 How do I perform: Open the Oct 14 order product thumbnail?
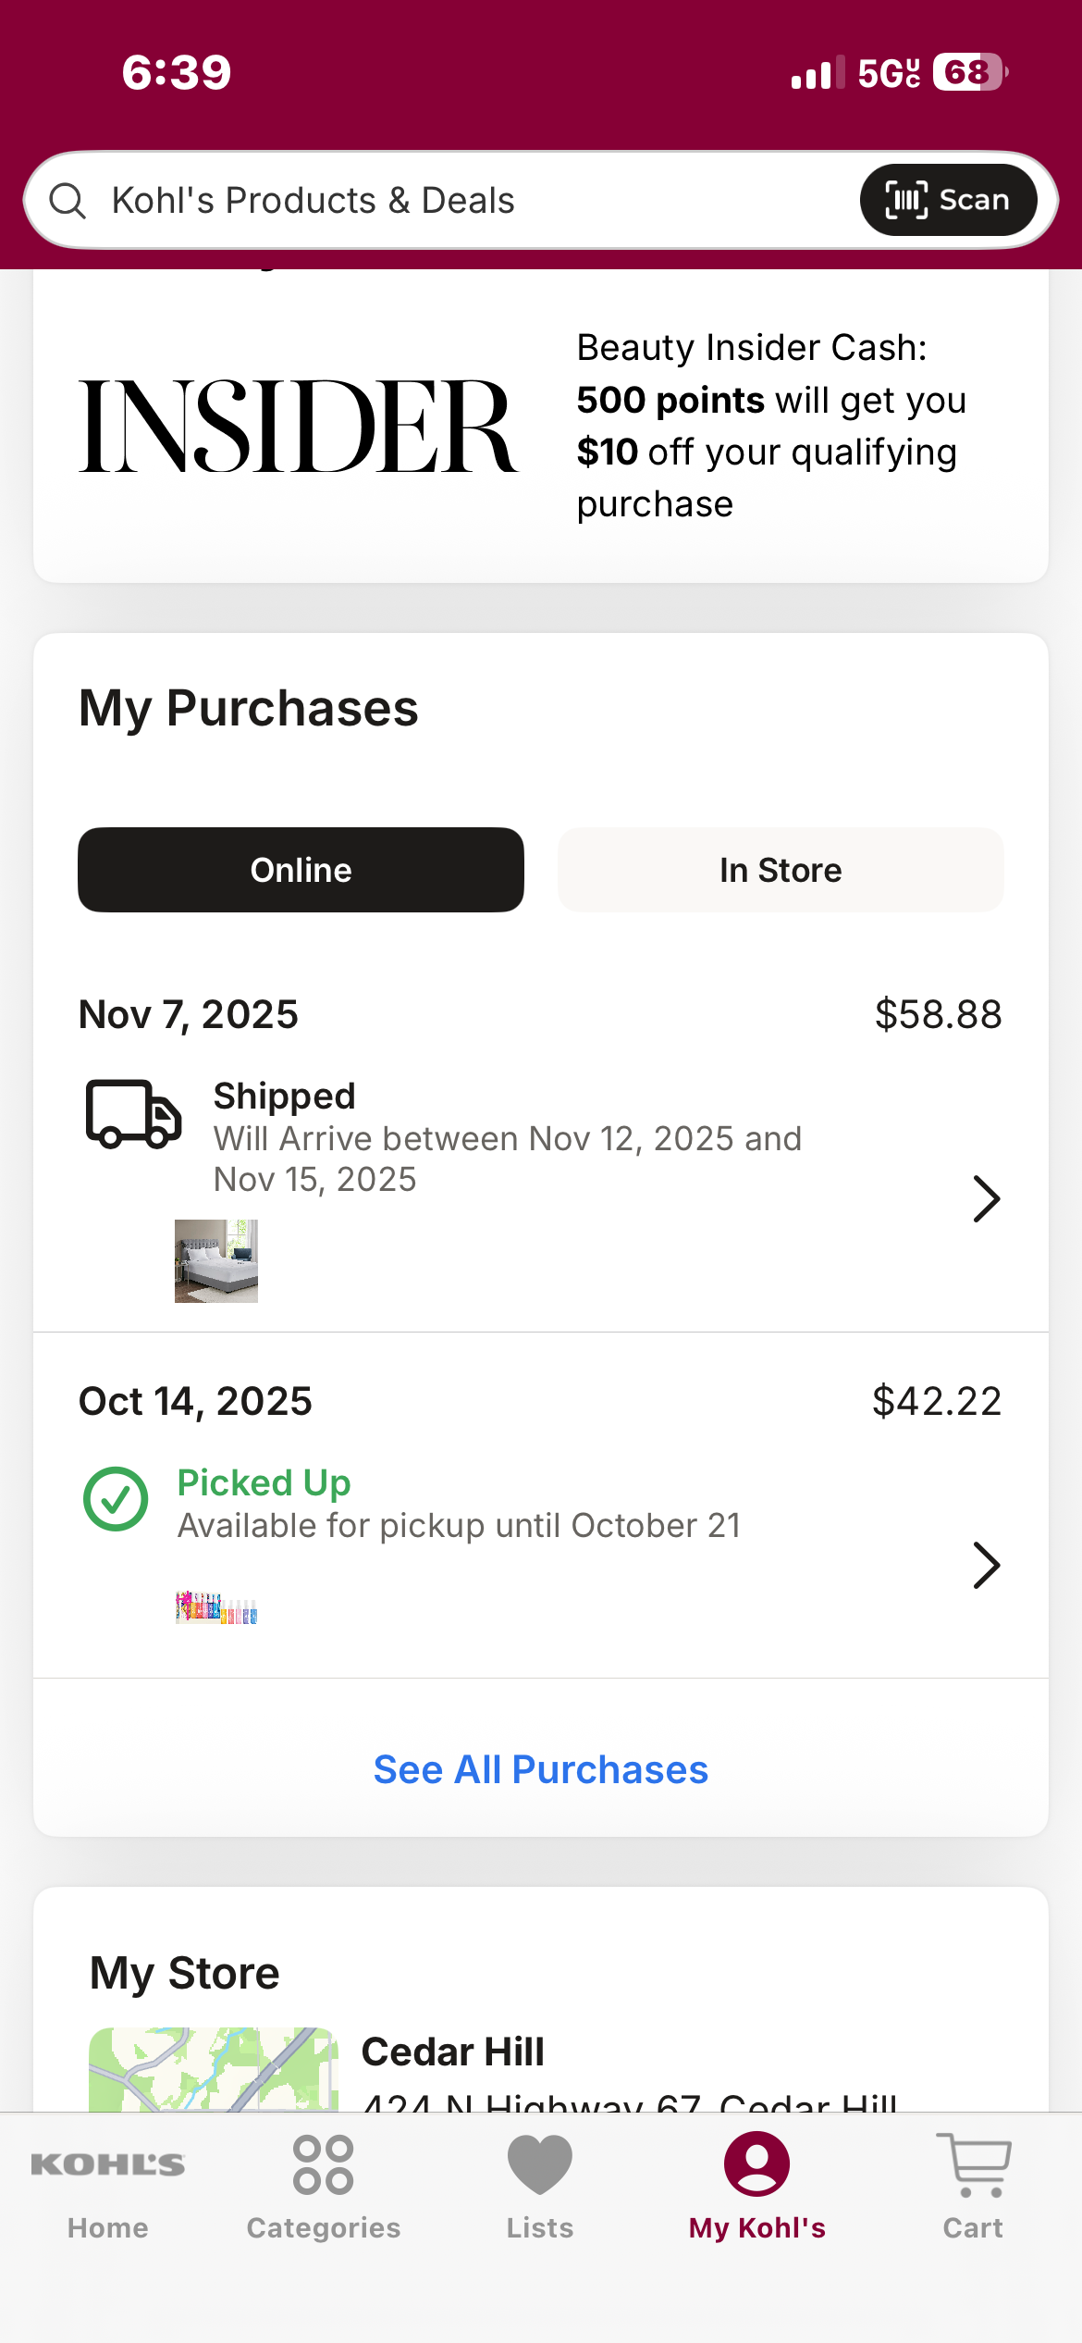click(216, 1607)
